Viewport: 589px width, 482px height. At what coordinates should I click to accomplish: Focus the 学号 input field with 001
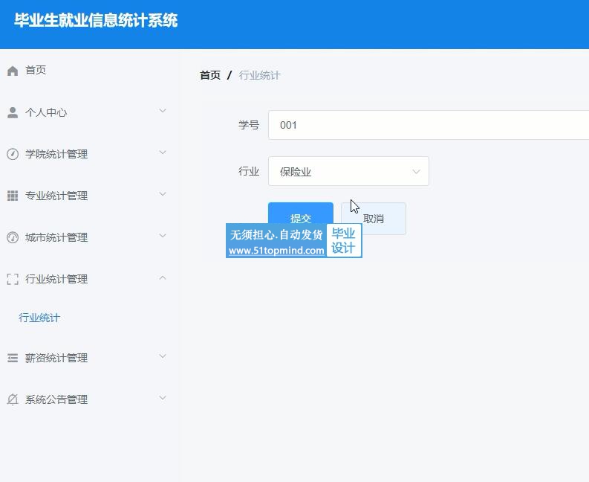click(x=429, y=125)
